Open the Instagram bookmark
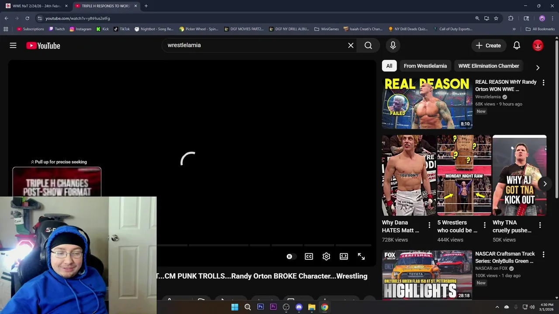Viewport: 559px width, 314px height. pyautogui.click(x=80, y=29)
